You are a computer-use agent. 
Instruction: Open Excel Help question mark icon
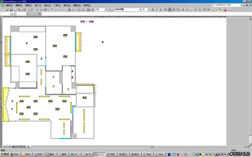pyautogui.click(x=109, y=10)
